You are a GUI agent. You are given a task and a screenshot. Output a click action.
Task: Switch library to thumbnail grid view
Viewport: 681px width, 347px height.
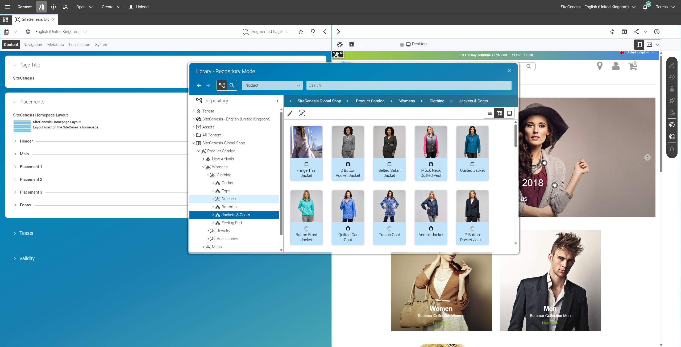click(x=499, y=113)
